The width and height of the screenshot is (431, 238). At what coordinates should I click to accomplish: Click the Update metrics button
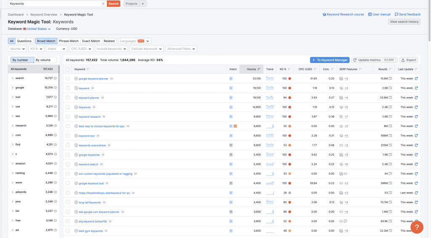point(374,60)
